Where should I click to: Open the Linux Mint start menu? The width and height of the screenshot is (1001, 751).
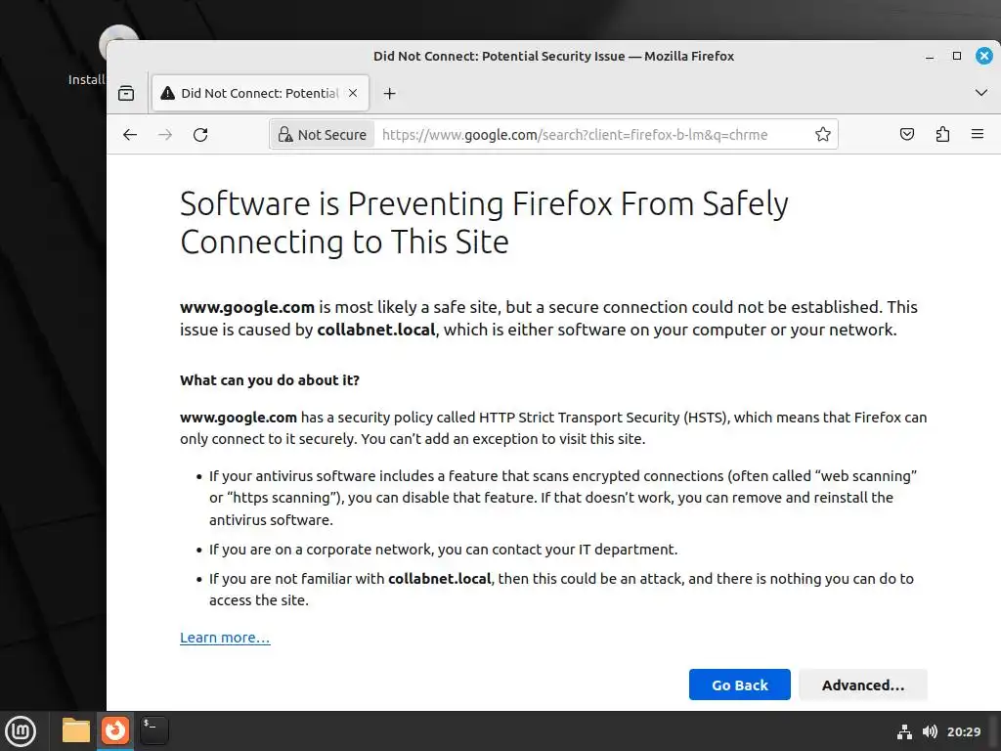[22, 730]
